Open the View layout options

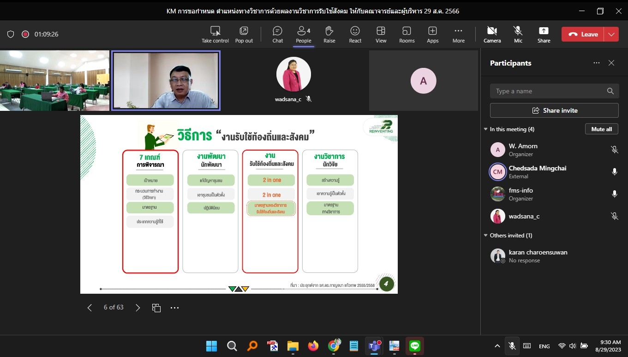pyautogui.click(x=381, y=34)
